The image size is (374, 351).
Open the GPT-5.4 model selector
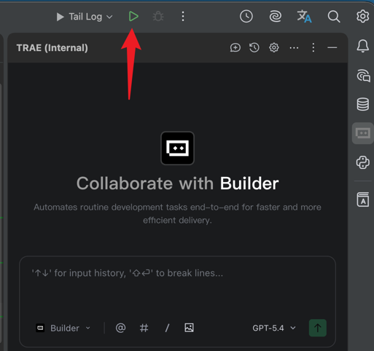[274, 328]
